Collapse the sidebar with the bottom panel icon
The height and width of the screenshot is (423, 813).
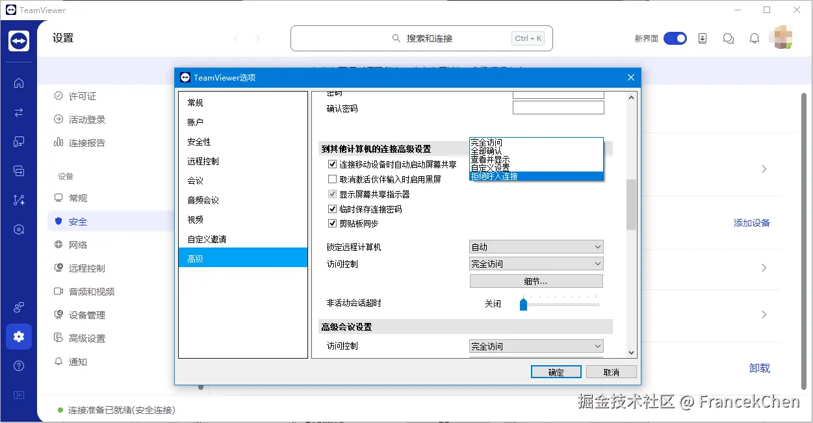[19, 394]
